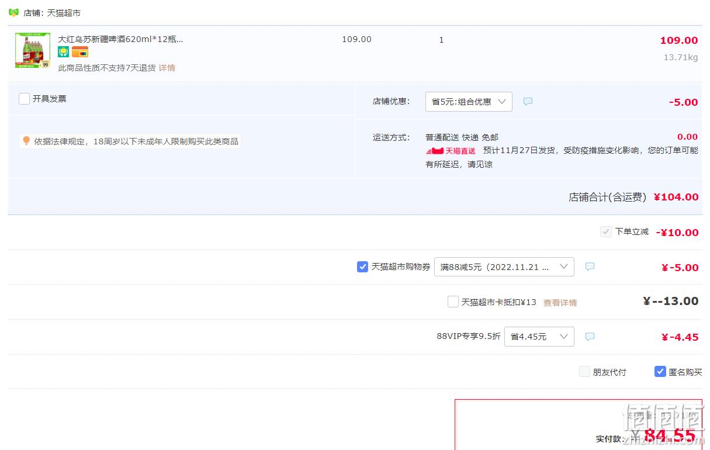The image size is (710, 450).
Task: Open product title 大红乌苏新疆啤酒620ml*12瓶
Action: pos(120,39)
